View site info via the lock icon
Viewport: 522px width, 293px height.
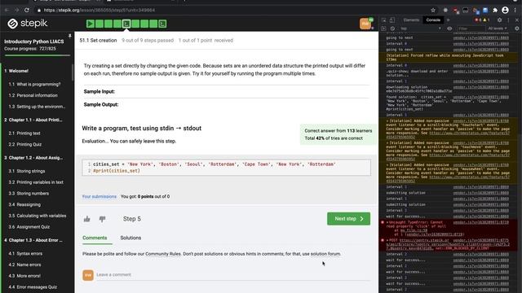(x=39, y=11)
